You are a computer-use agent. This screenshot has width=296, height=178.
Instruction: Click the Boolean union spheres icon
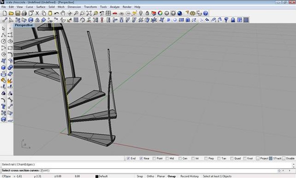pyautogui.click(x=10, y=68)
